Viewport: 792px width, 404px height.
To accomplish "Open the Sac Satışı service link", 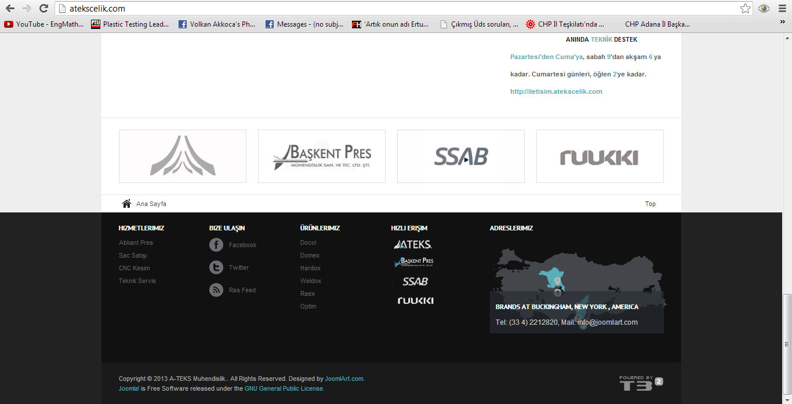I will point(133,255).
